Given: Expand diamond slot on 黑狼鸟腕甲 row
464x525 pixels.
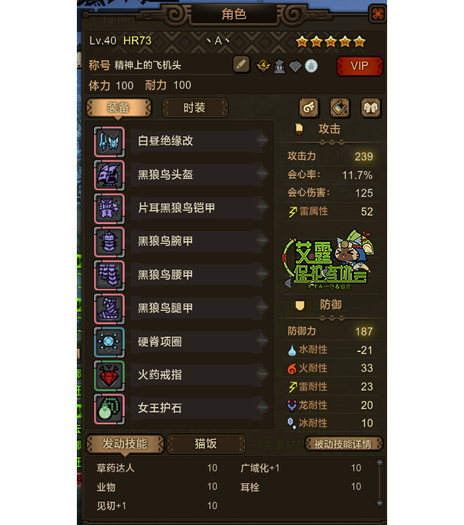Looking at the screenshot, I should pos(262,240).
